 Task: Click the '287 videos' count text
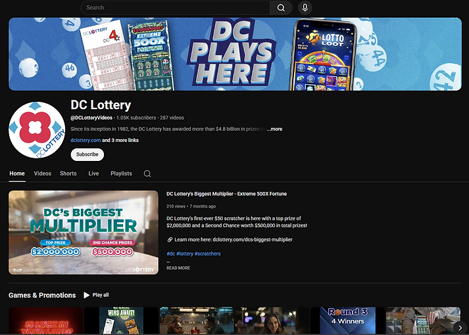click(172, 118)
